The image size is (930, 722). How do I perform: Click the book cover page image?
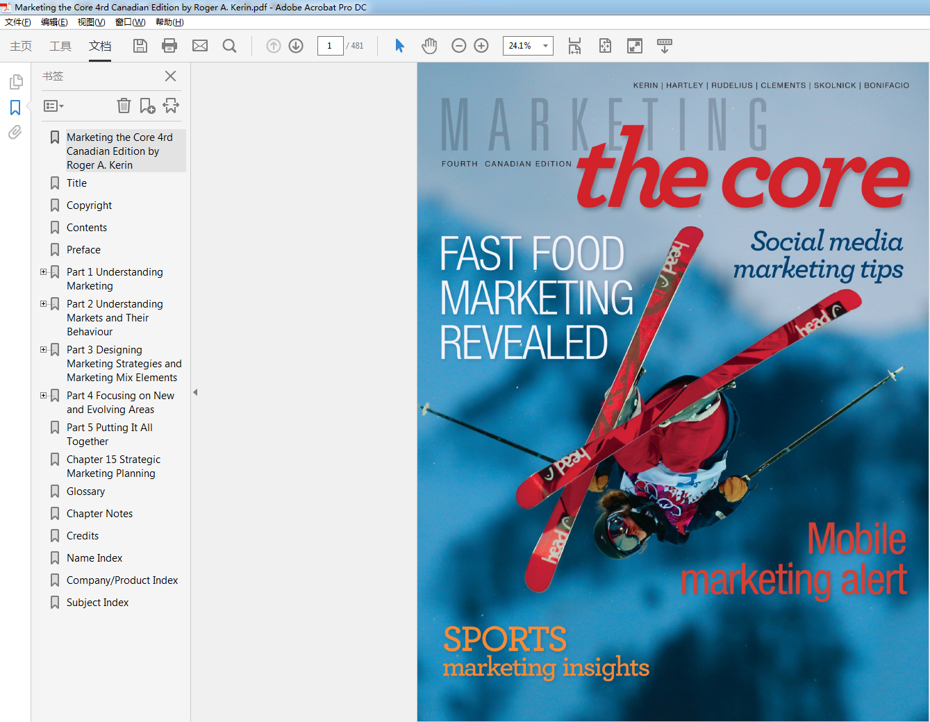(672, 392)
